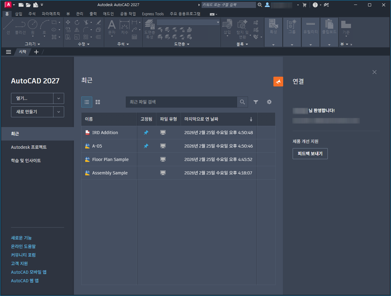391x296 pixels.
Task: Expand the 클립보드 panel dropdown
Action: (x=329, y=45)
